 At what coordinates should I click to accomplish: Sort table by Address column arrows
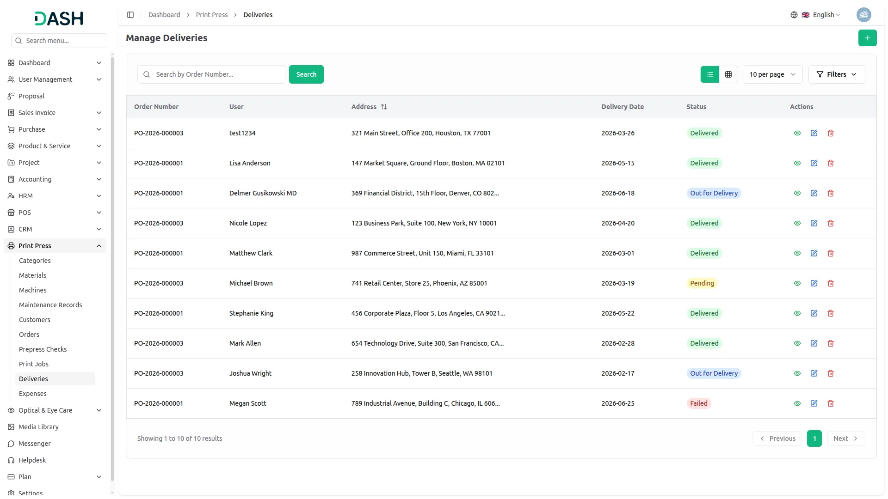click(x=384, y=107)
